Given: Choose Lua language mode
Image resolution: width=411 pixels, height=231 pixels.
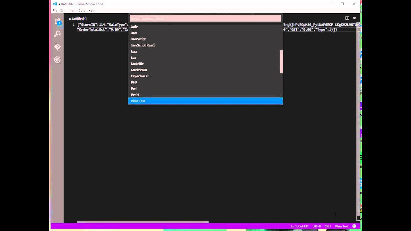Looking at the screenshot, I should pyautogui.click(x=205, y=57).
